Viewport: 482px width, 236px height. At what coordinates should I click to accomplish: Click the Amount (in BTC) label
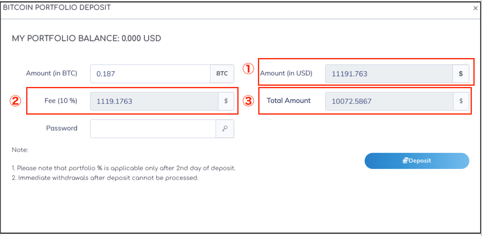[52, 73]
